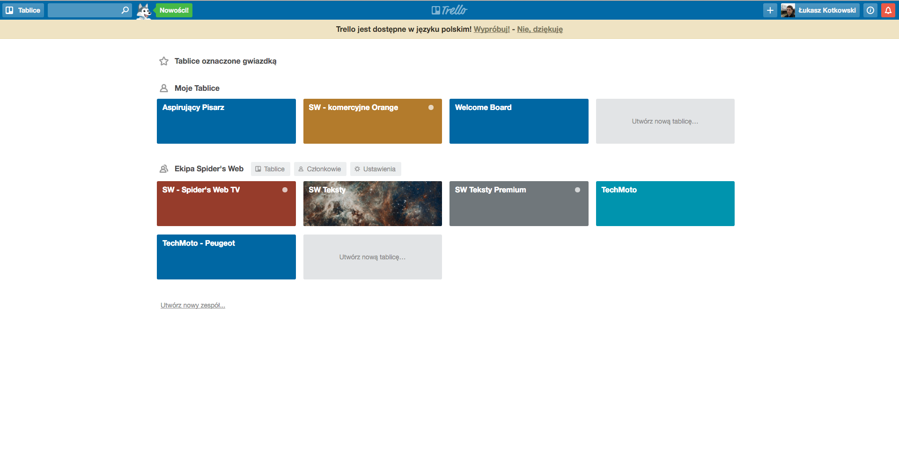Click the Utwórz nowy zespół link
The height and width of the screenshot is (462, 899).
pyautogui.click(x=193, y=305)
